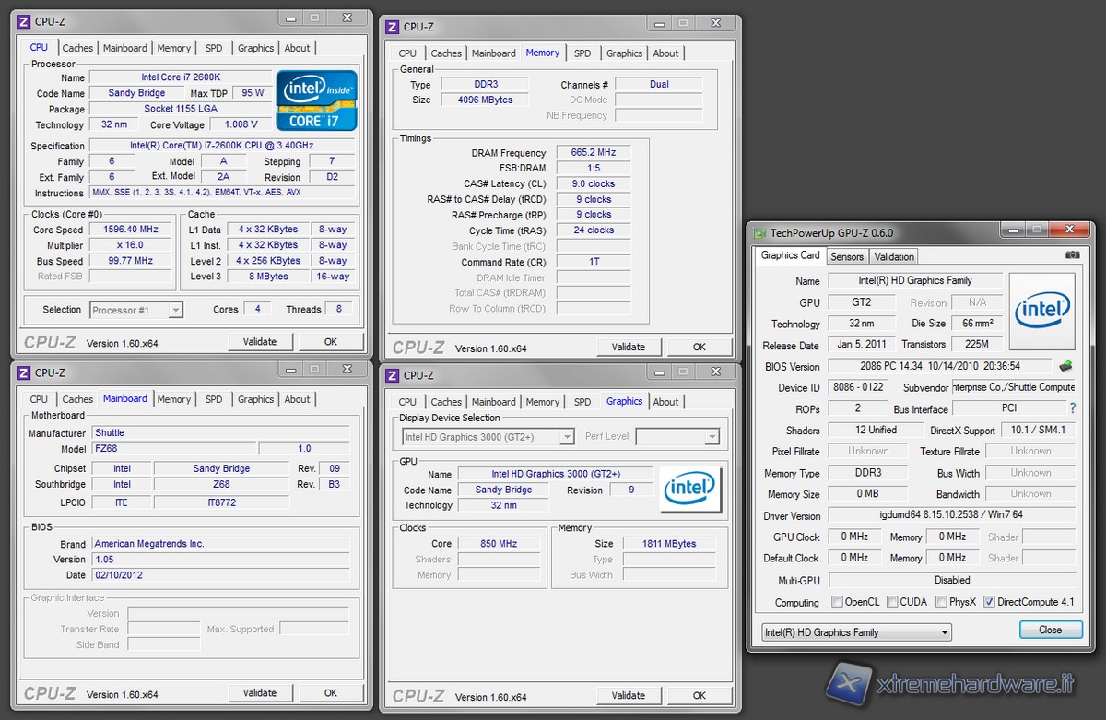Click the Intel Core i7 inside logo

pyautogui.click(x=316, y=100)
